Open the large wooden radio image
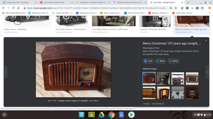Viewport: 213px width, 119px height. 73,69
